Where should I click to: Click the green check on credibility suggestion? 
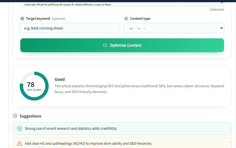pos(19,129)
